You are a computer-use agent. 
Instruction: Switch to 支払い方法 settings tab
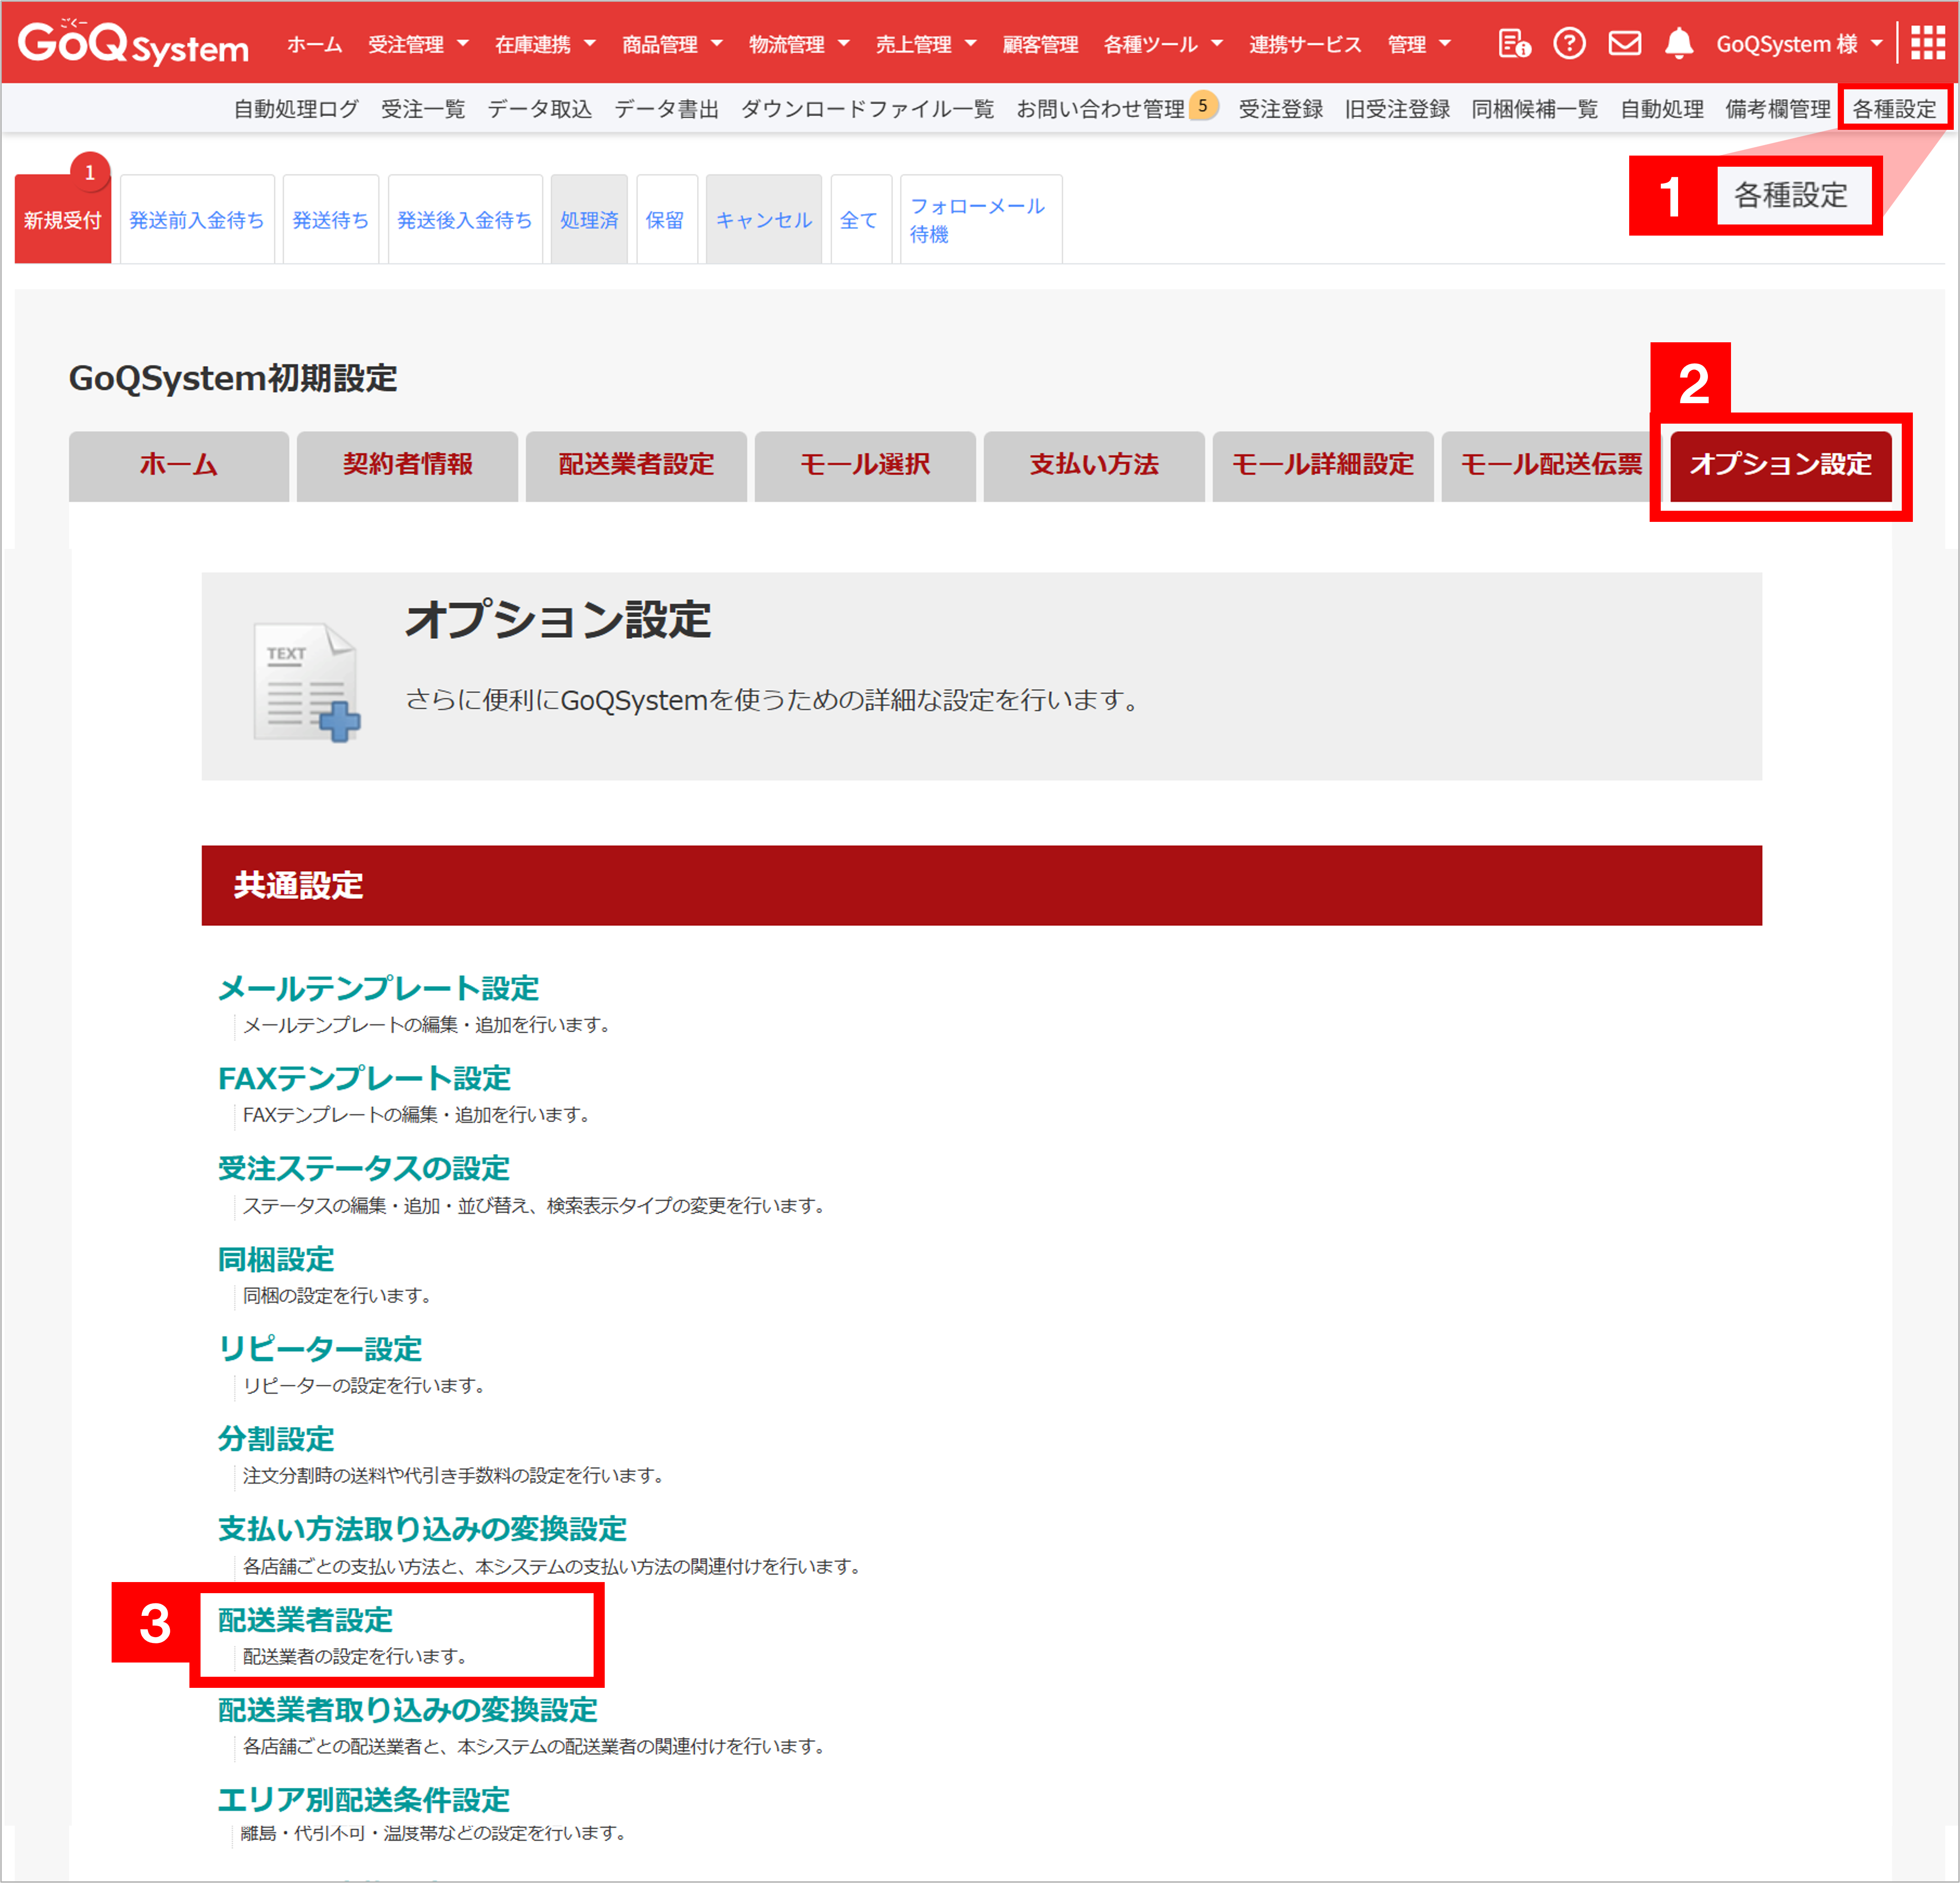1094,465
